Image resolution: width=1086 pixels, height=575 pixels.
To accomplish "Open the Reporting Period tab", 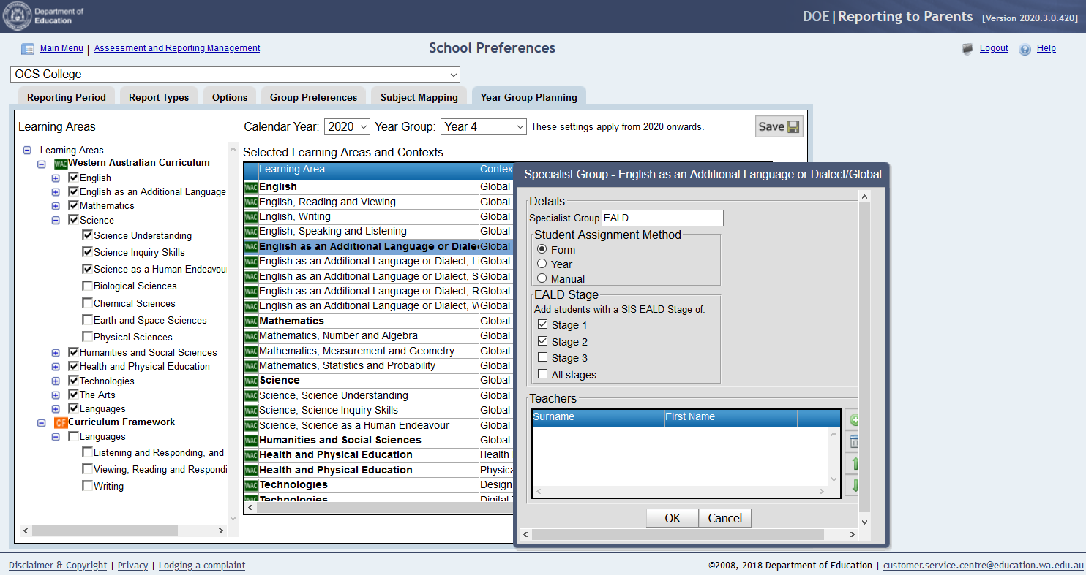I will (67, 97).
